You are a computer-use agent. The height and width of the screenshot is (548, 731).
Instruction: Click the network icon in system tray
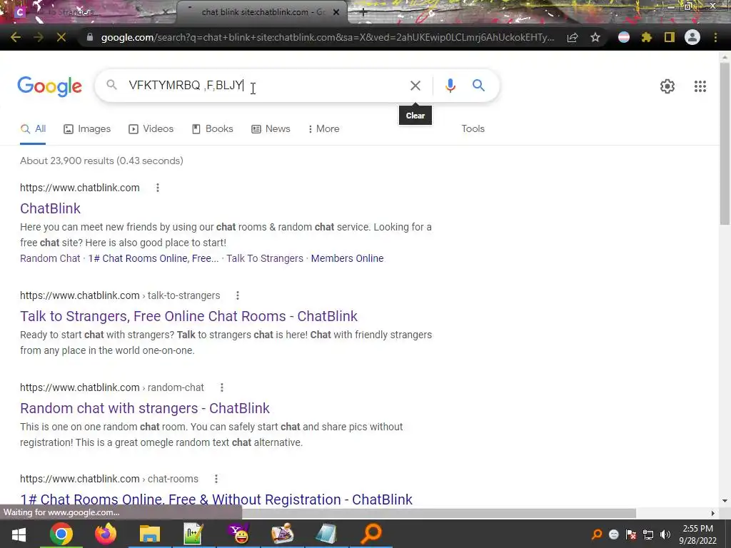click(x=648, y=534)
